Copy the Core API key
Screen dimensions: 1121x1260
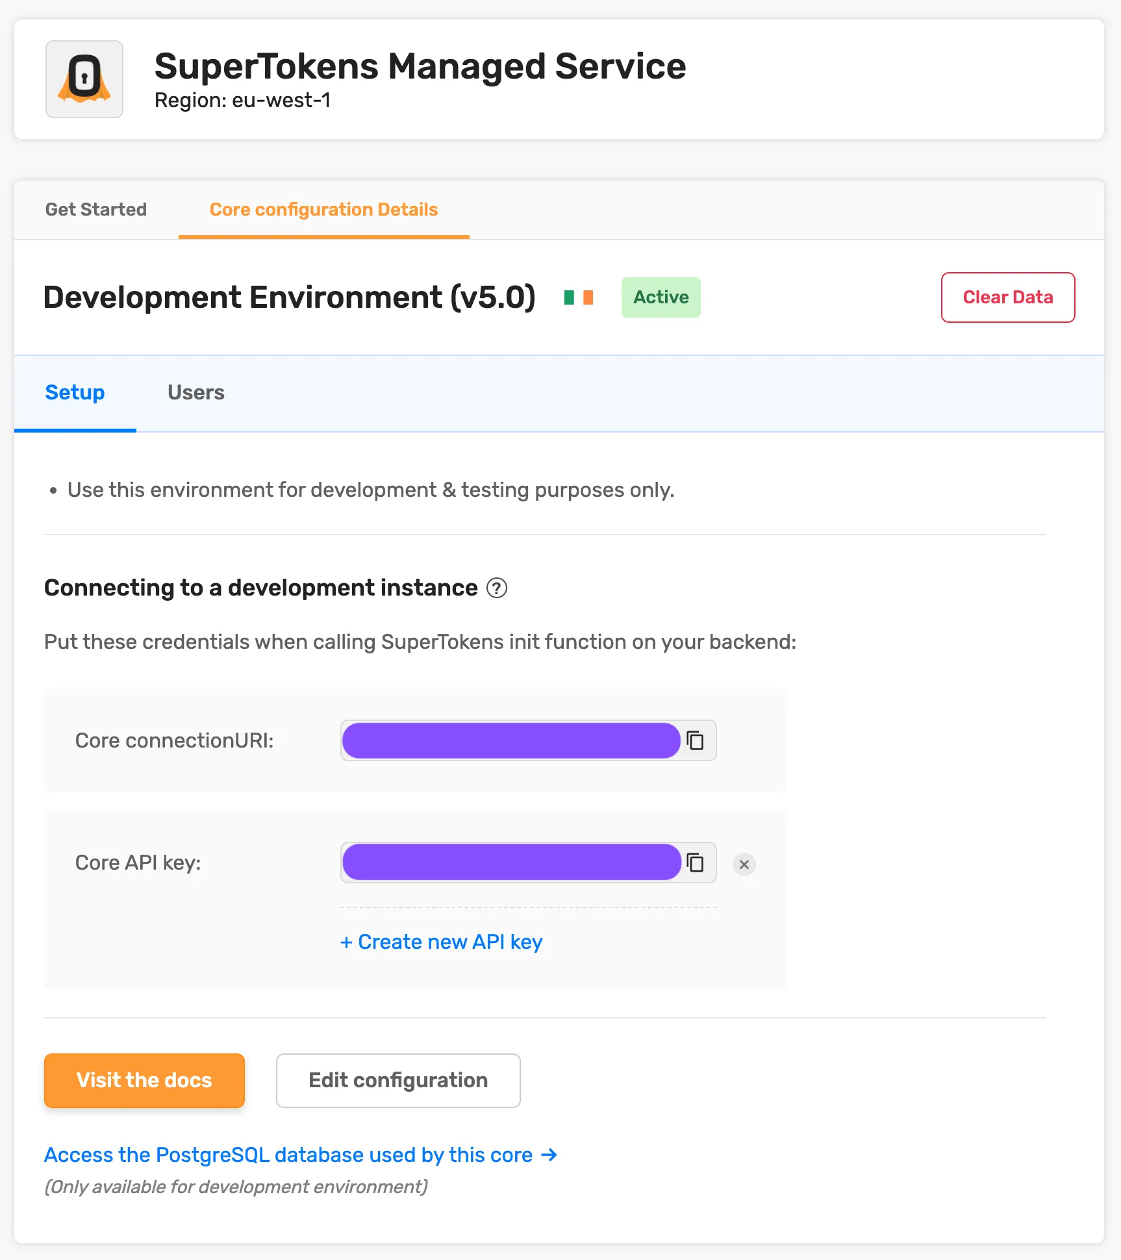(696, 863)
